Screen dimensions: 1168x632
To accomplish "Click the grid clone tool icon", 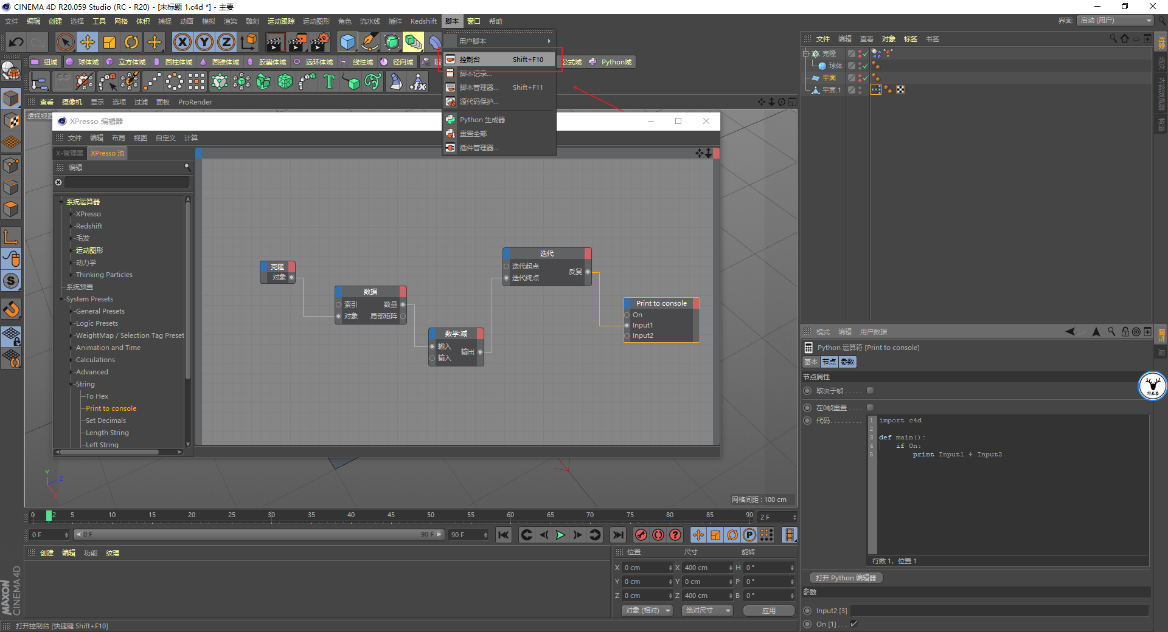I will pyautogui.click(x=196, y=81).
